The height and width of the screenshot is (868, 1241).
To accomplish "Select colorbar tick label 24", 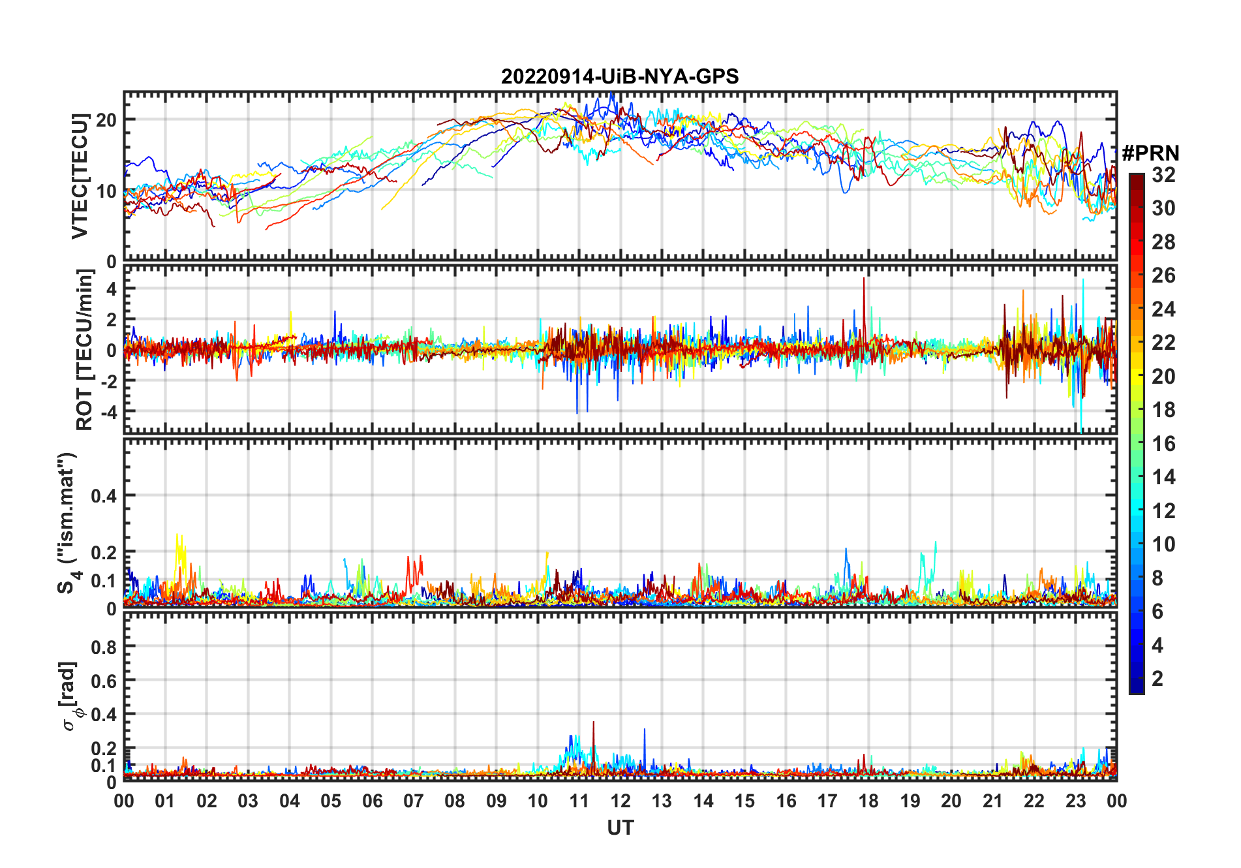I will [1163, 309].
